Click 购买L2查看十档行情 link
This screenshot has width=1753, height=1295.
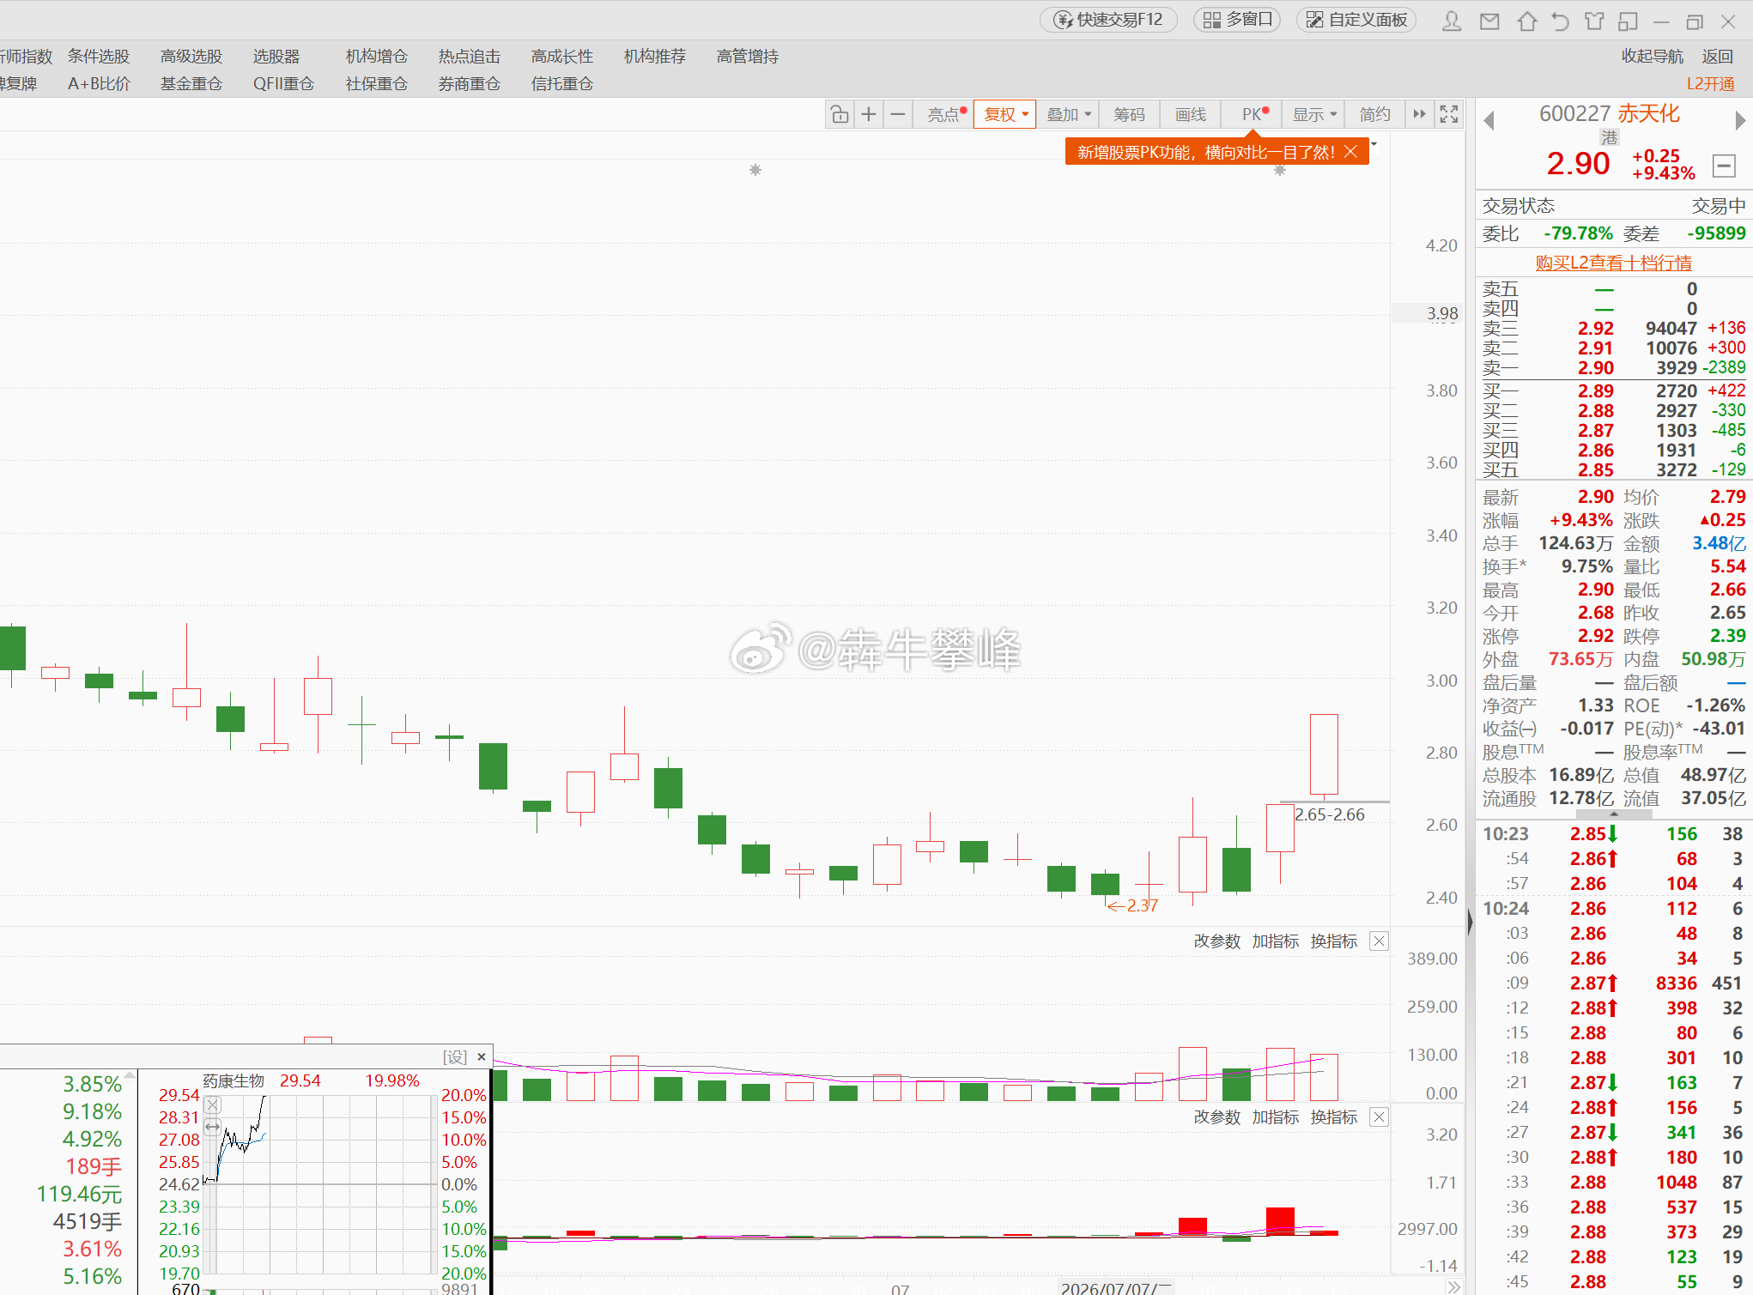point(1613,263)
